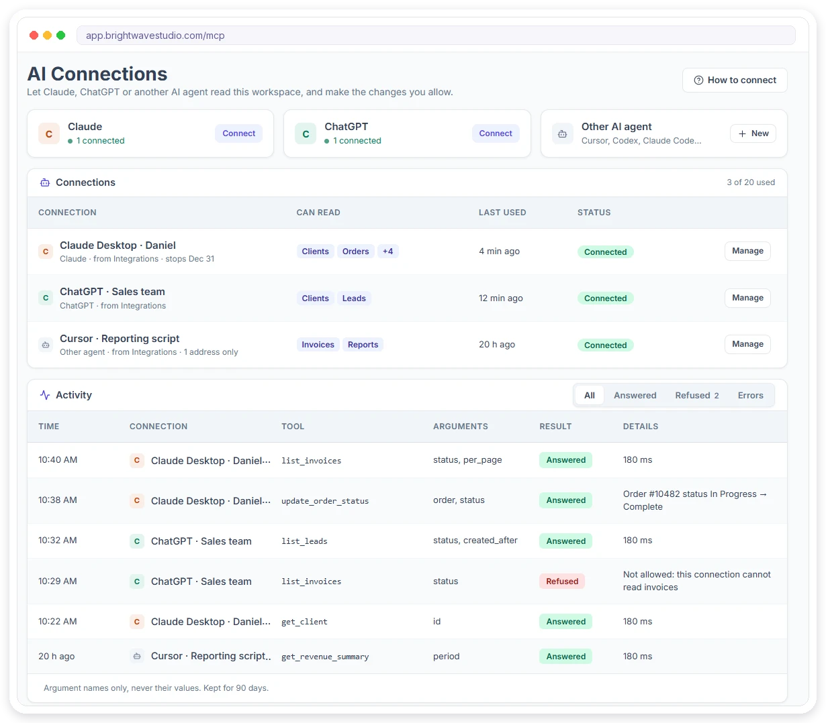Click the pulse icon beside Activity heading
Image resolution: width=826 pixels, height=723 pixels.
45,395
